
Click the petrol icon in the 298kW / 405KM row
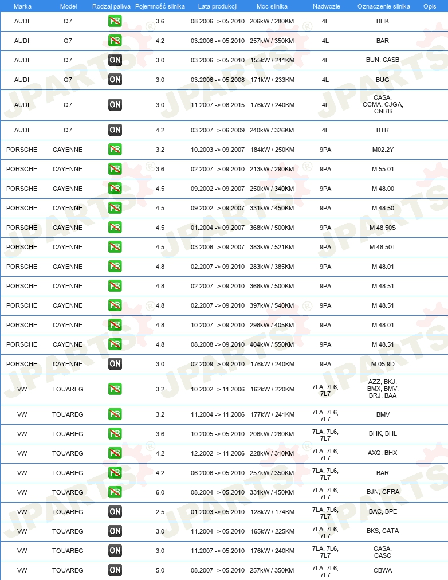(115, 325)
